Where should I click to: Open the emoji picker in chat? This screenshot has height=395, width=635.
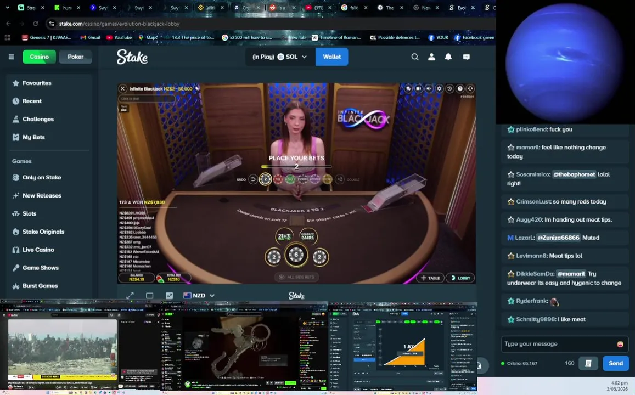point(620,344)
